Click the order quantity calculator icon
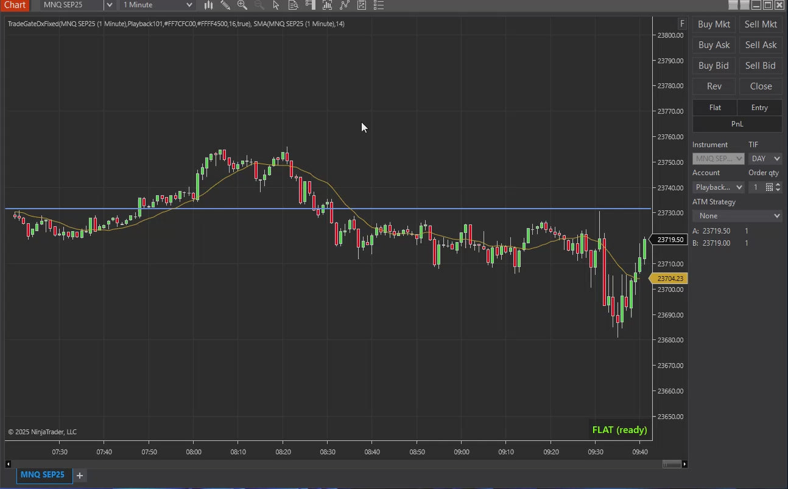788x489 pixels. click(769, 187)
